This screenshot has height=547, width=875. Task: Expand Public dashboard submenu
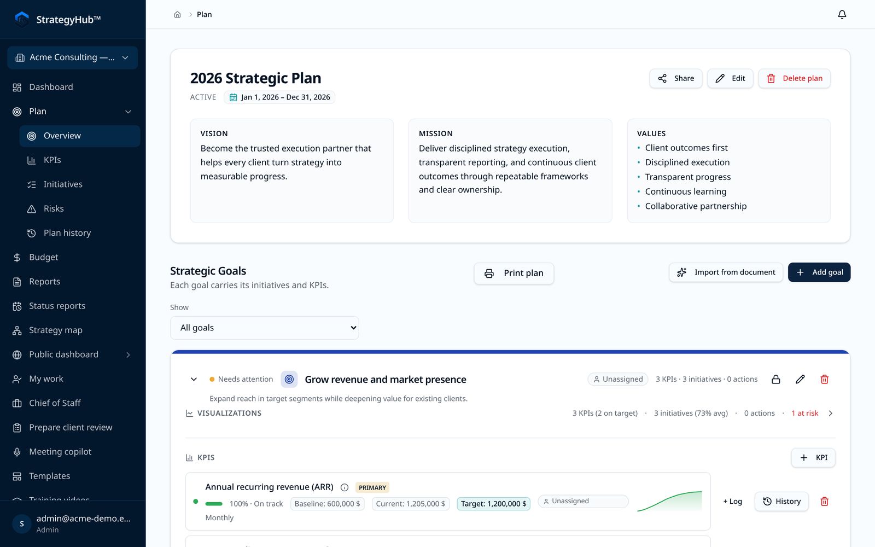point(128,354)
